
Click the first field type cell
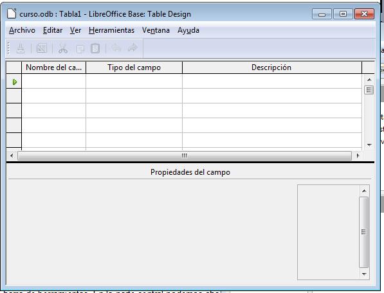point(134,81)
